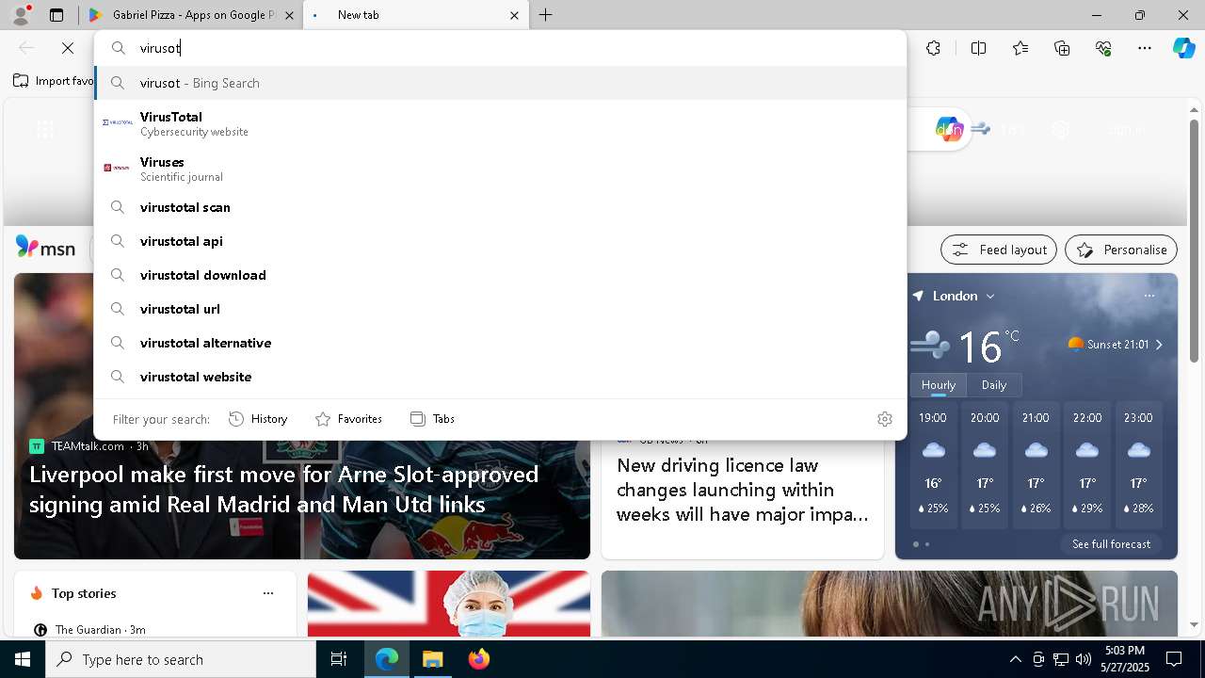The width and height of the screenshot is (1205, 678).
Task: Select VirusTotal cybersecurity website suggestion
Action: 500,123
